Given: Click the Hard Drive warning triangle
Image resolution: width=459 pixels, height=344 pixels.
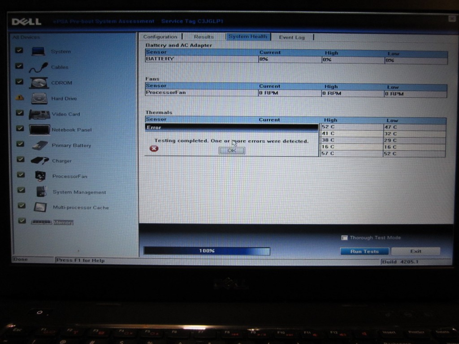Looking at the screenshot, I should (20, 98).
